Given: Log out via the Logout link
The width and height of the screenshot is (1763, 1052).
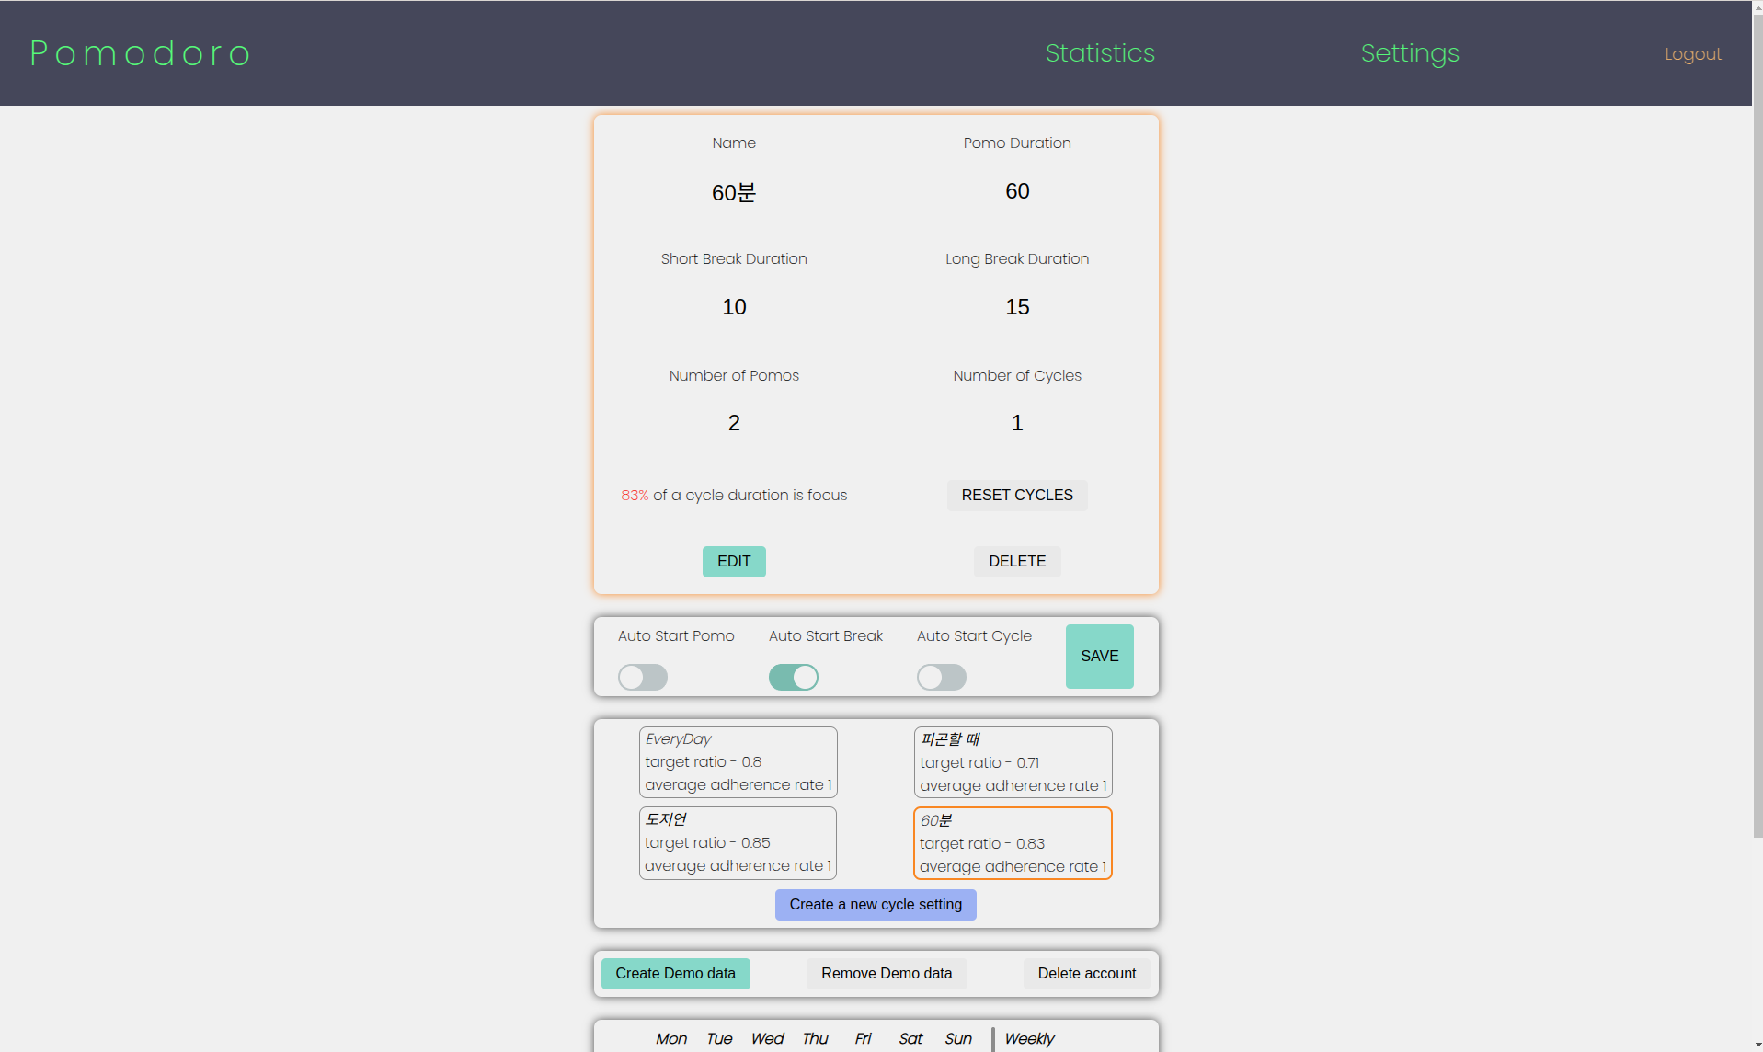Looking at the screenshot, I should click(1692, 54).
